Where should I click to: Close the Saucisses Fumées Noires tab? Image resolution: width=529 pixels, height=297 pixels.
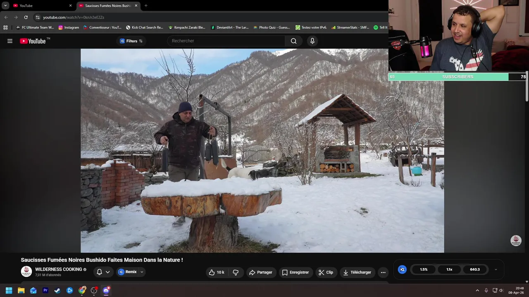(136, 6)
